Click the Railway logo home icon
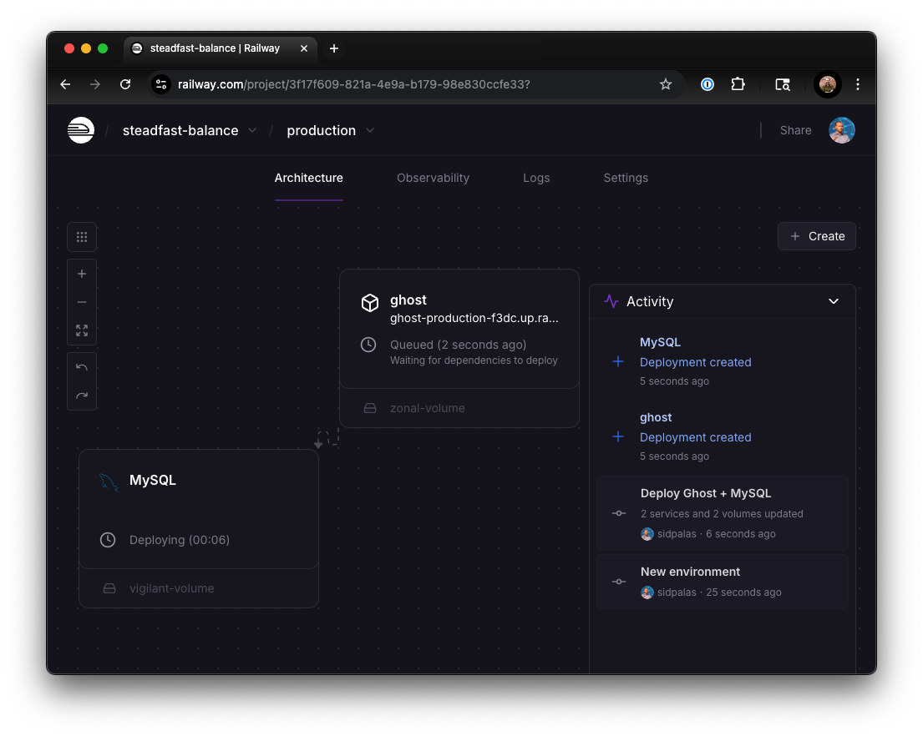 pyautogui.click(x=81, y=130)
